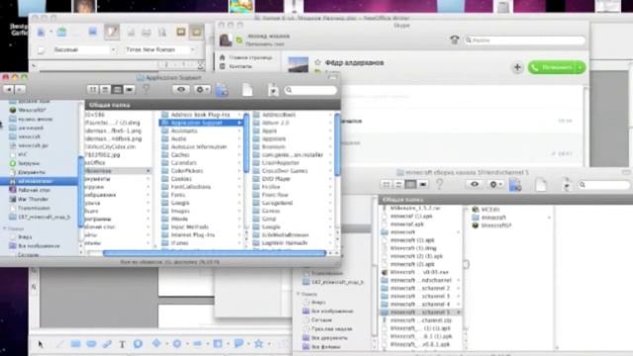The width and height of the screenshot is (633, 356).
Task: Click Quick Look eye in minecraft Finder window
Action: [475, 185]
